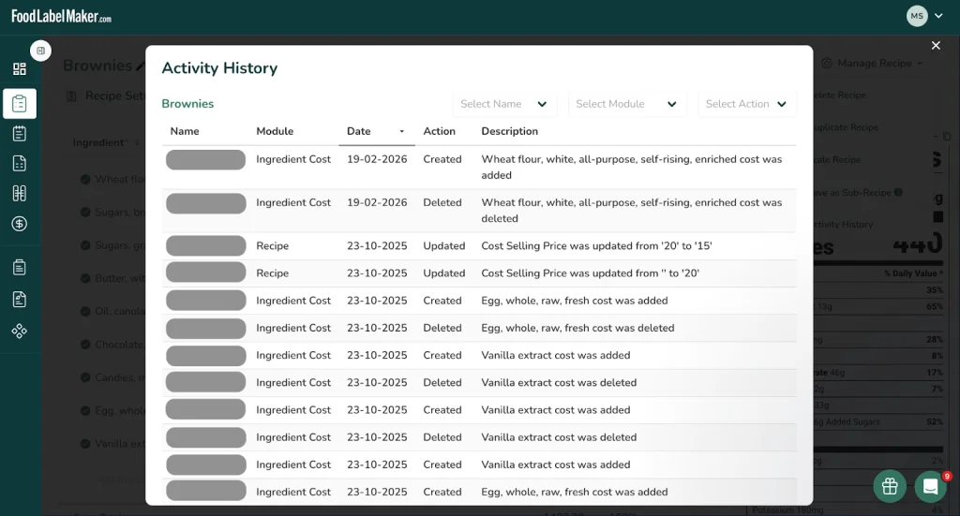Click the Name column header
This screenshot has height=516, width=960.
click(x=185, y=131)
